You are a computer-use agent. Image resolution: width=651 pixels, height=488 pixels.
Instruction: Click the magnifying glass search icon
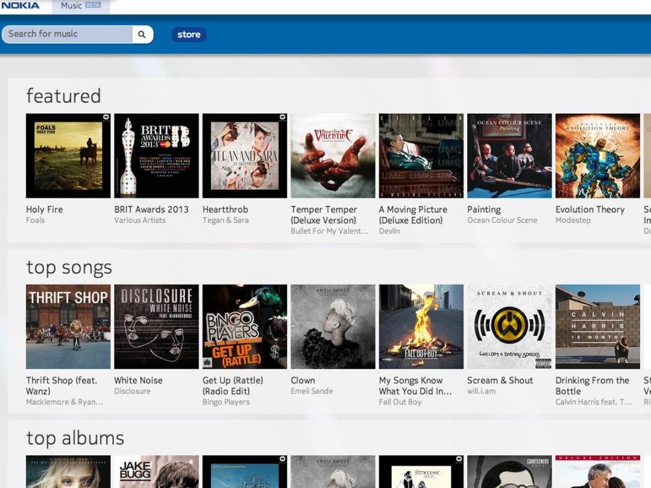click(142, 34)
